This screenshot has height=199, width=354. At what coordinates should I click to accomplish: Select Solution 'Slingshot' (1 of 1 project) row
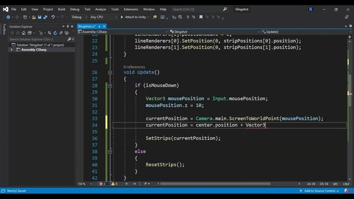tap(40, 45)
